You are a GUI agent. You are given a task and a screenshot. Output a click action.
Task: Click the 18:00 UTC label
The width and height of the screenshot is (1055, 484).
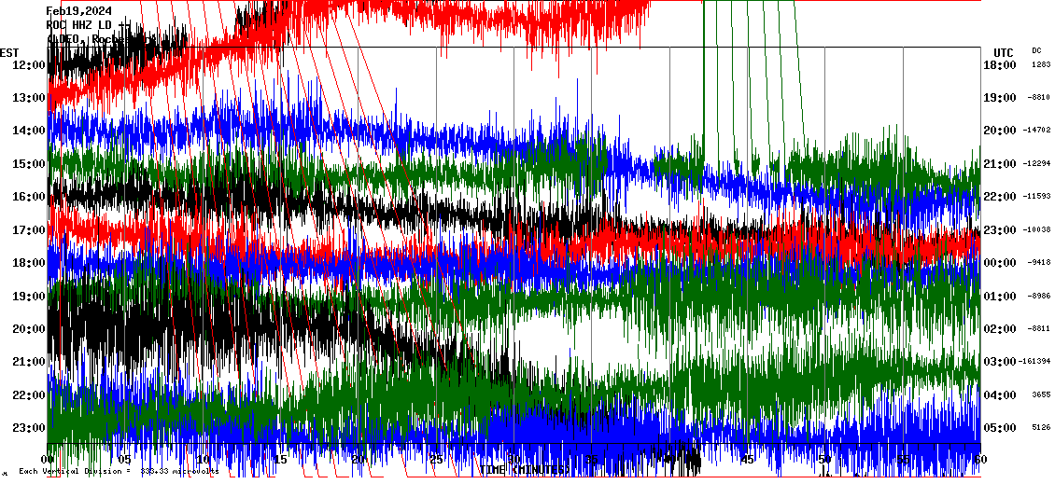pyautogui.click(x=1000, y=64)
